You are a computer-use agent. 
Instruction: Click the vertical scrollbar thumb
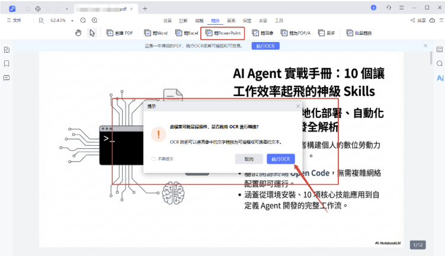[x=431, y=58]
